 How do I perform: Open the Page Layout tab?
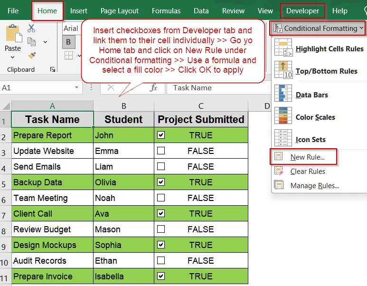(x=120, y=11)
